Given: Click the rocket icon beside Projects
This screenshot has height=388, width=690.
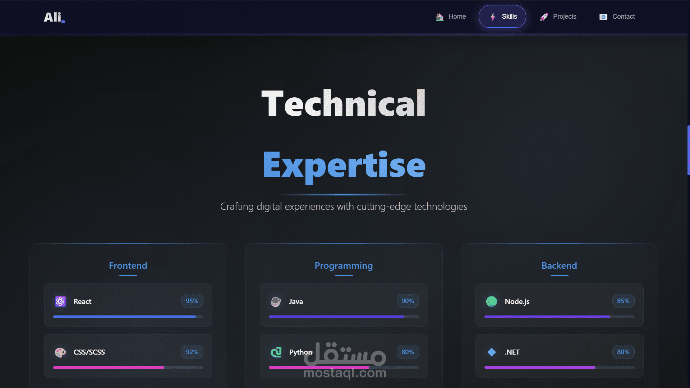Looking at the screenshot, I should point(544,17).
